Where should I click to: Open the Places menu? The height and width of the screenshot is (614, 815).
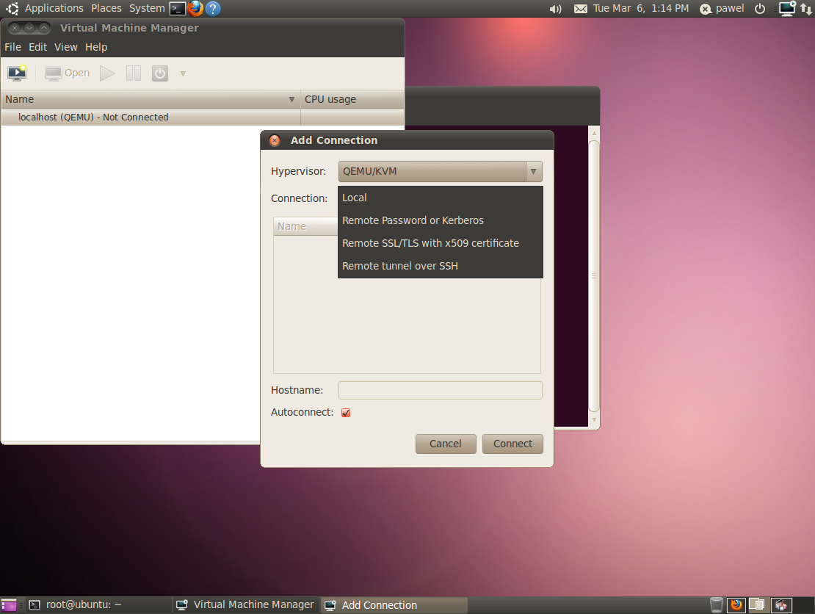[x=106, y=8]
